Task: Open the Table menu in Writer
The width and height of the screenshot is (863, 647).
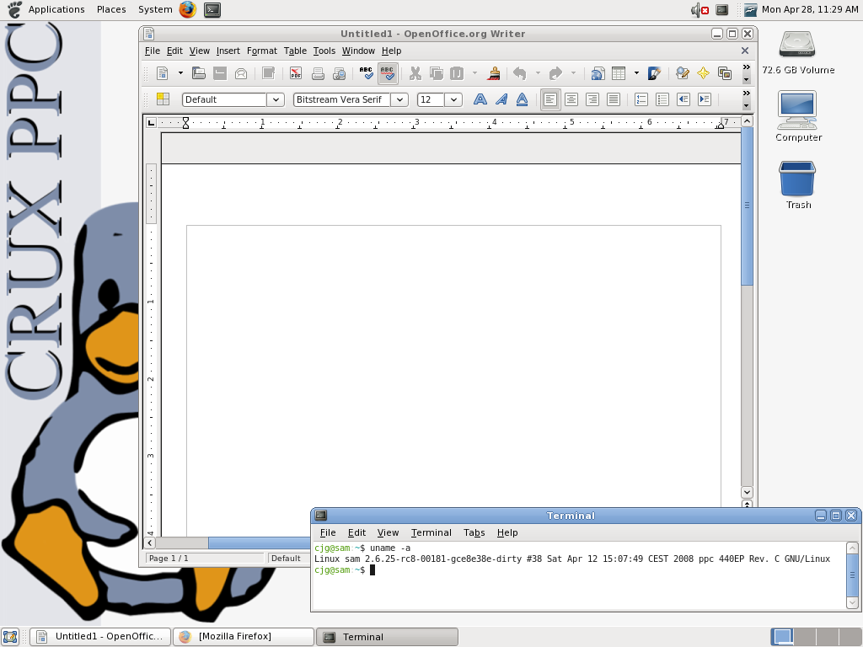Action: (295, 51)
